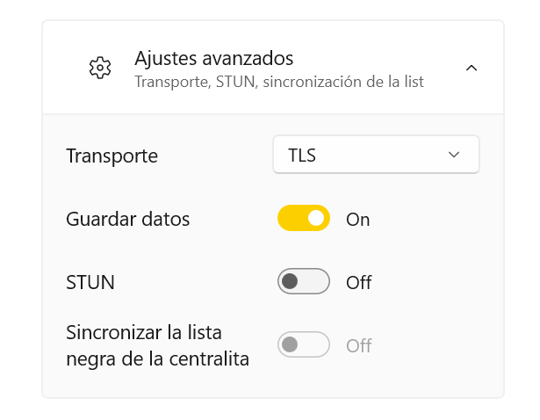This screenshot has width=540, height=420.
Task: Click the greyed Off text for sincronizar
Action: 359,345
